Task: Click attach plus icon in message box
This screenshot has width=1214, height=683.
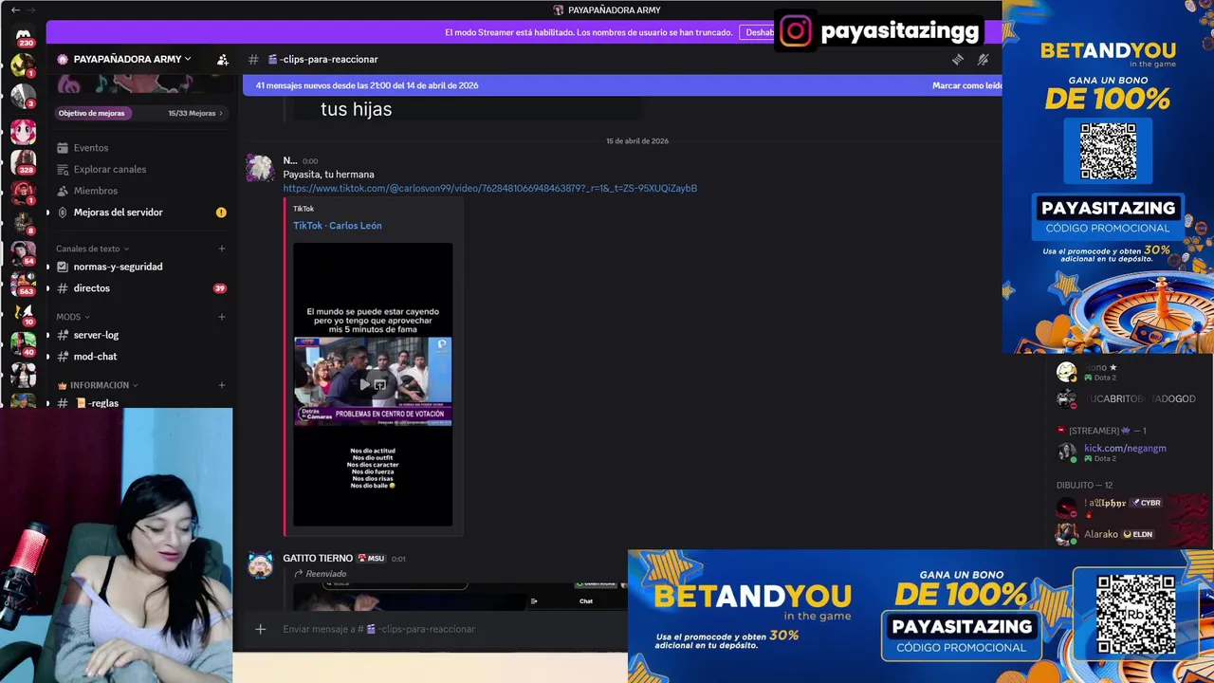Action: 260,629
